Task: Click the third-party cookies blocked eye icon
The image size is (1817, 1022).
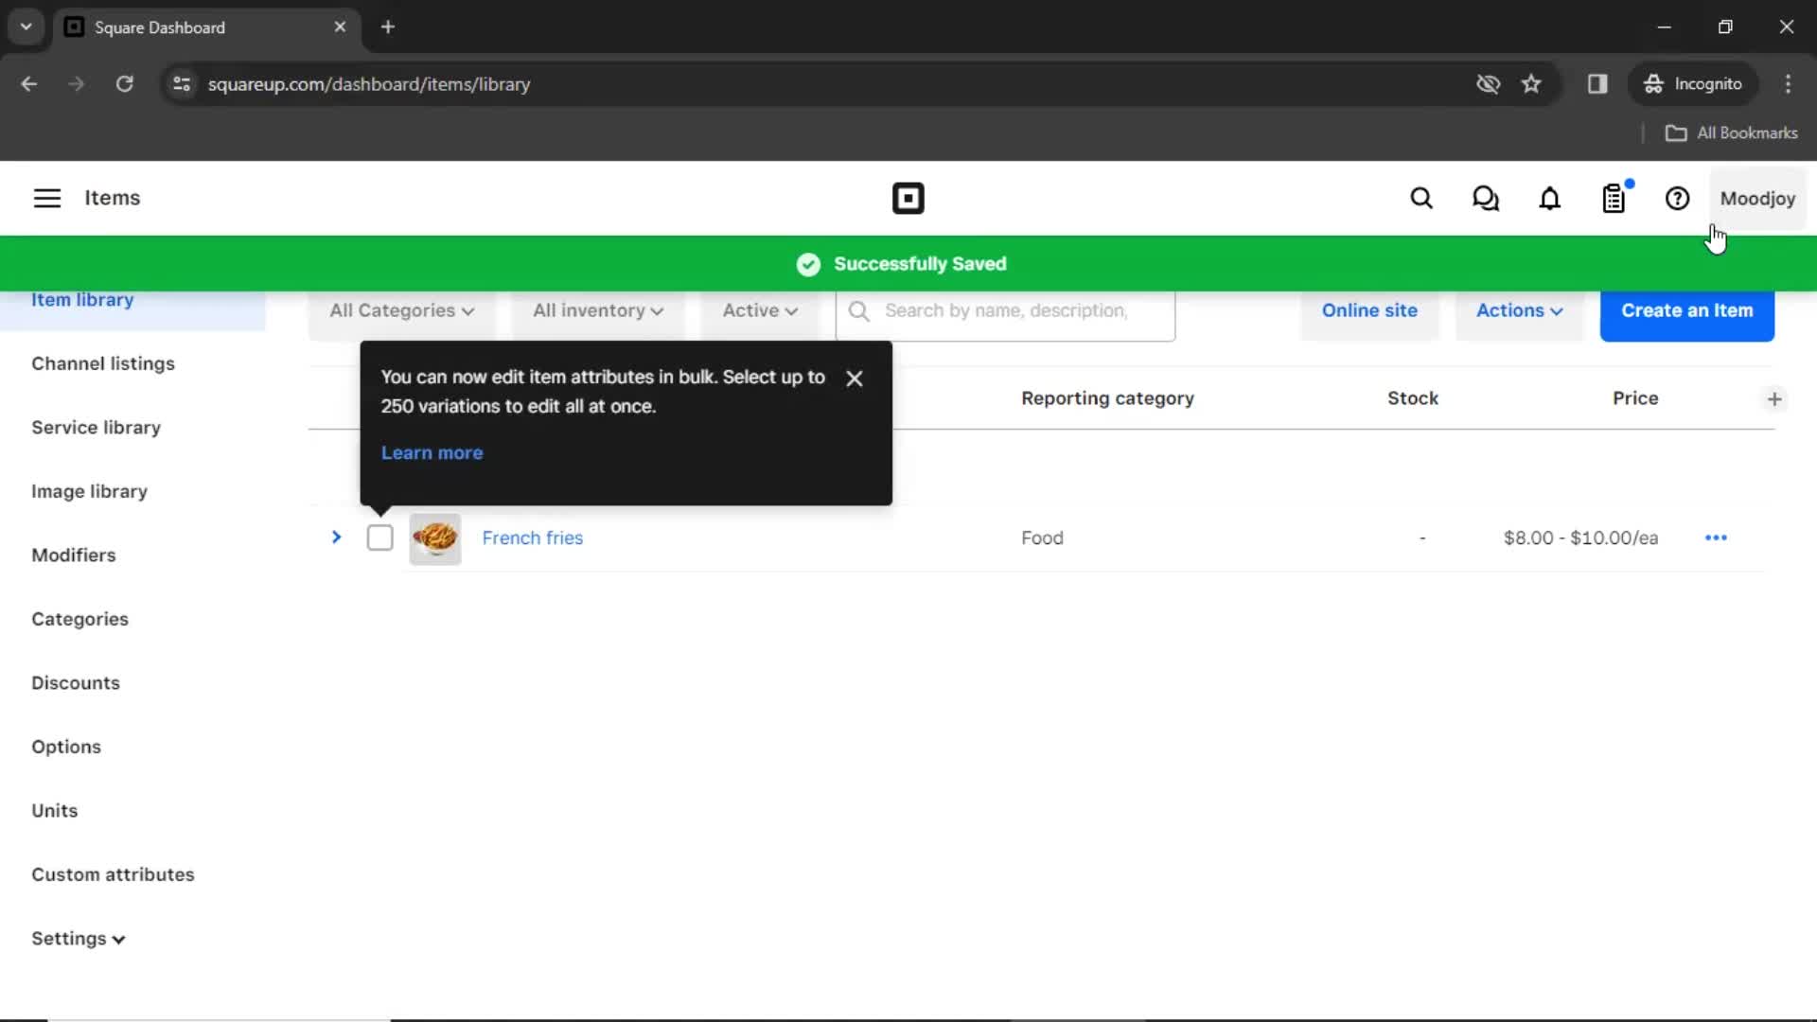Action: click(1488, 84)
